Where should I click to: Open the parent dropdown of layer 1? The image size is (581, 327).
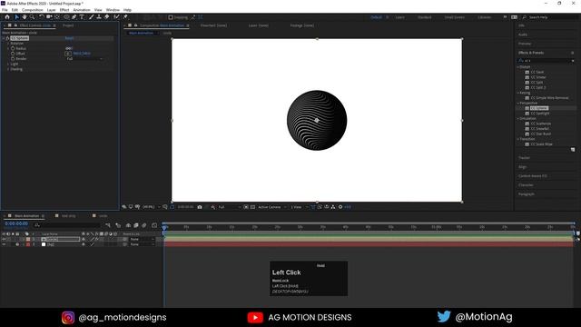pyautogui.click(x=142, y=239)
